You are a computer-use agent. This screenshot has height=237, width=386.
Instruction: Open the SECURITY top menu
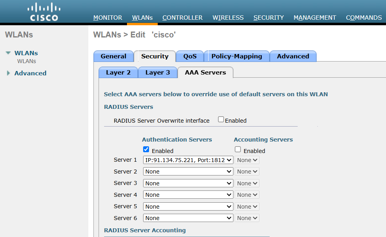(269, 18)
